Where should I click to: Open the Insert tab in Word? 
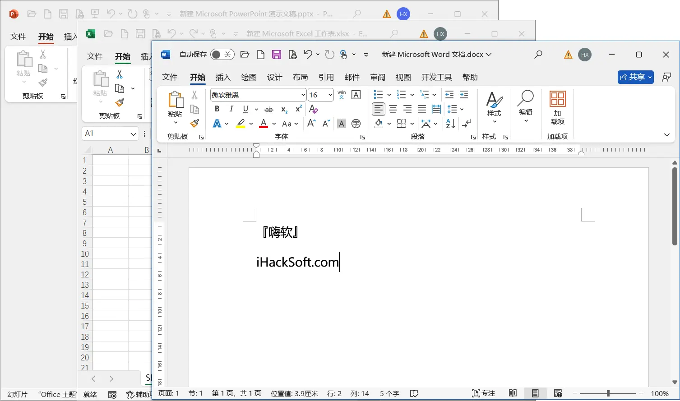223,77
